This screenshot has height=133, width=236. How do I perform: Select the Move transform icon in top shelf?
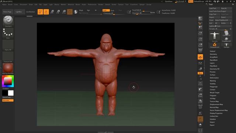[52, 12]
